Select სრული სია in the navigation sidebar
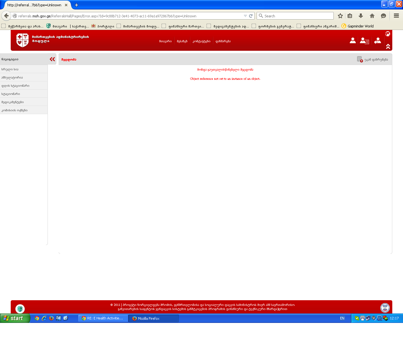 (10, 69)
